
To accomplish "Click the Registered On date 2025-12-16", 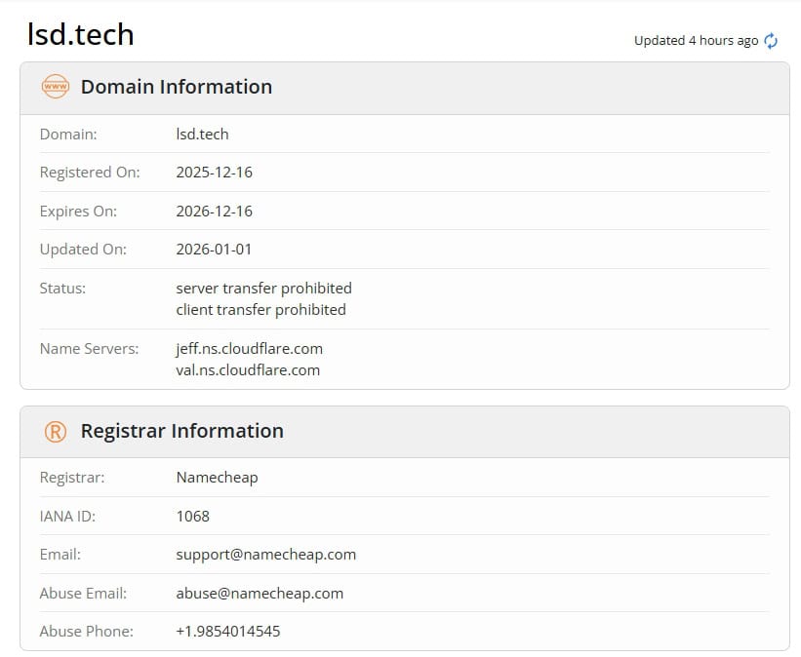I will [x=214, y=173].
